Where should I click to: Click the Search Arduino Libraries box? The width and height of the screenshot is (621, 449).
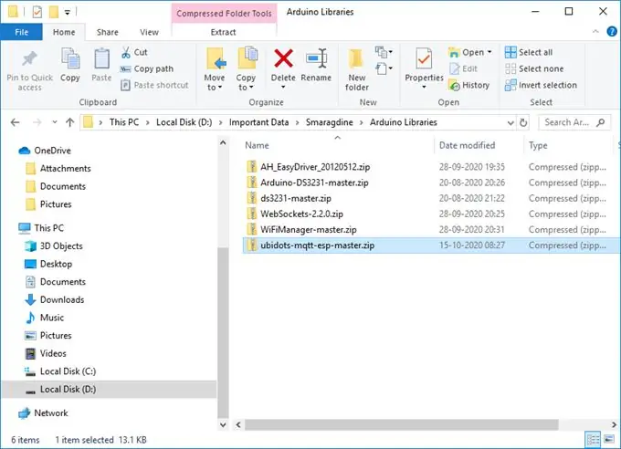click(x=574, y=122)
